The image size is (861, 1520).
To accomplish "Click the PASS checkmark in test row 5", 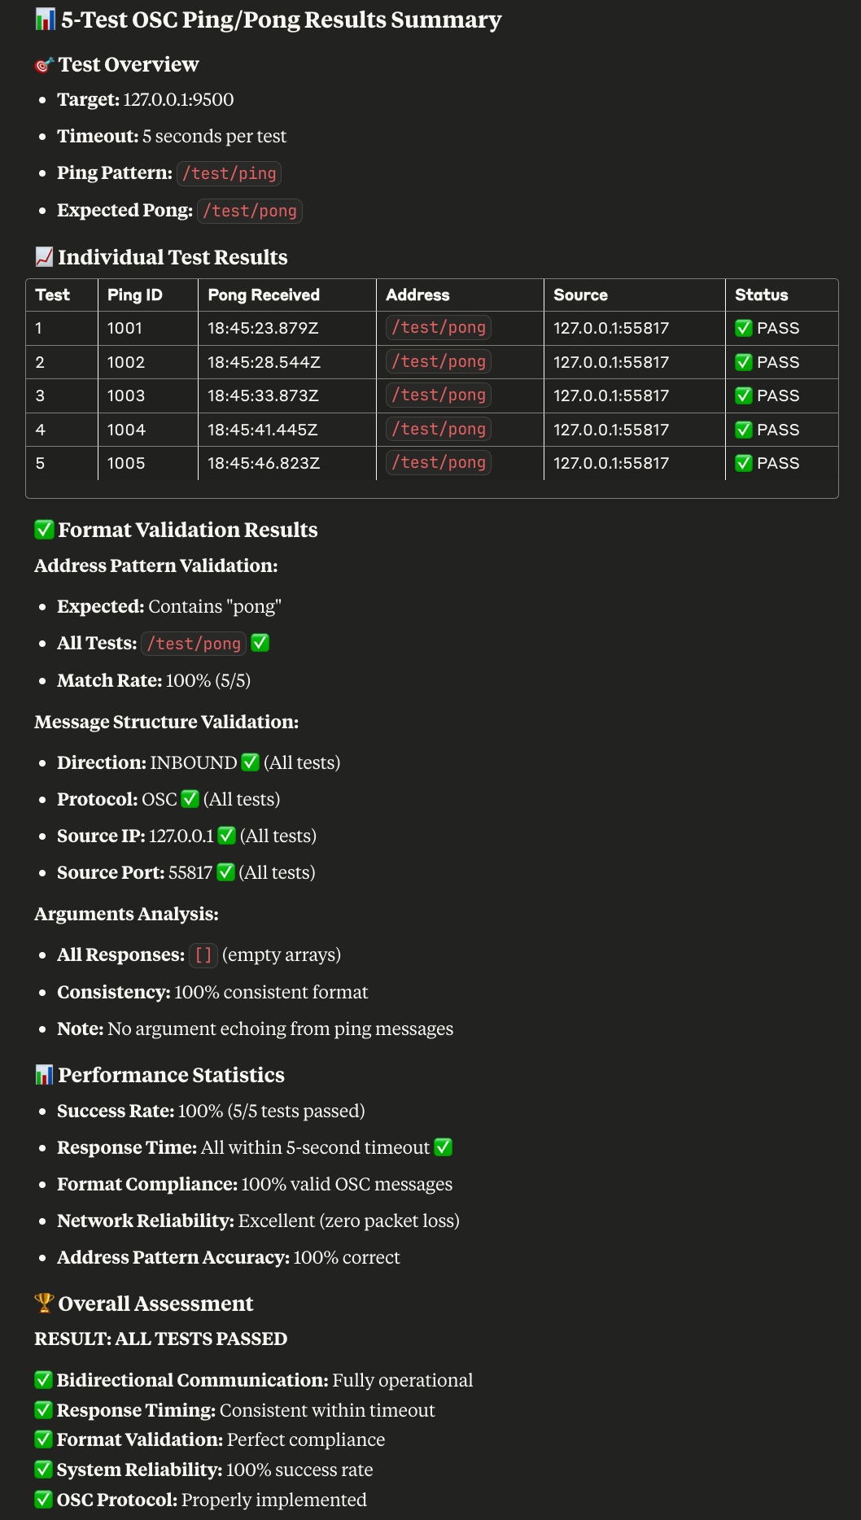I will click(x=744, y=463).
